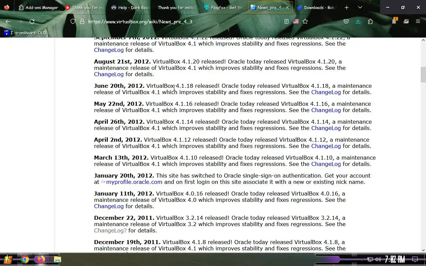This screenshot has width=426, height=266.
Task: Open ChangeLog link for August 21st 4.1.20
Action: point(109,74)
